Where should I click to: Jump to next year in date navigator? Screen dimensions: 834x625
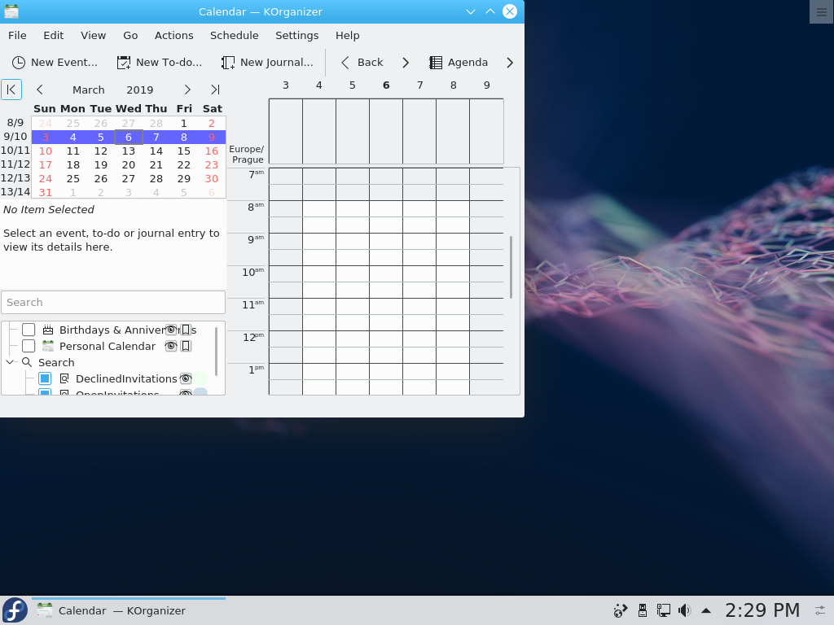tap(215, 90)
